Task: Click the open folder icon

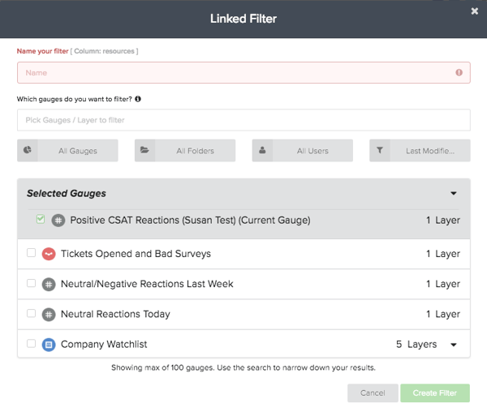Action: click(x=144, y=150)
